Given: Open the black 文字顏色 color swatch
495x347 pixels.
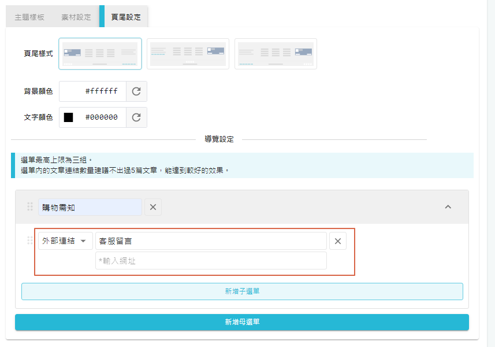Looking at the screenshot, I should 69,117.
